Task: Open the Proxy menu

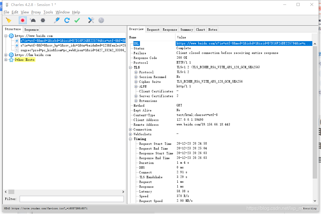Action: point(36,12)
